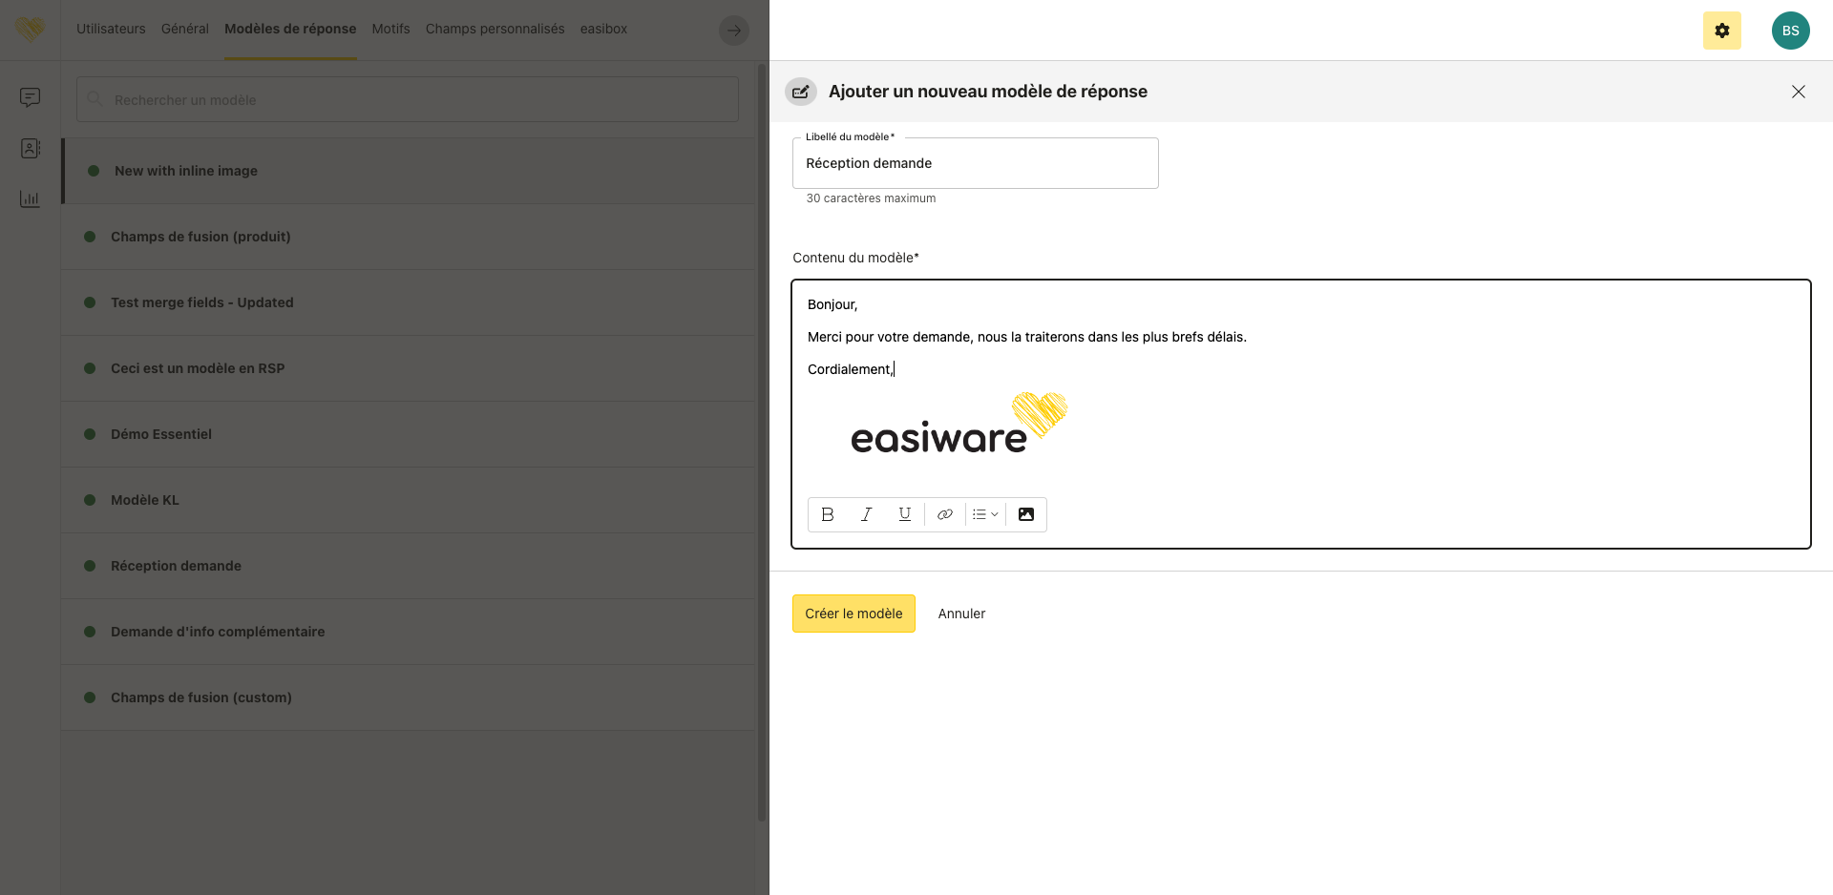Image resolution: width=1833 pixels, height=895 pixels.
Task: Toggle underline formatting in the editor
Action: coord(904,514)
